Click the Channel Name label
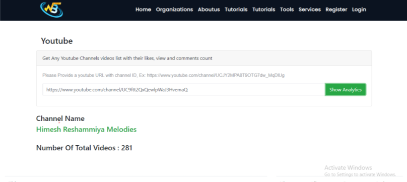The image size is (407, 182). pos(60,118)
